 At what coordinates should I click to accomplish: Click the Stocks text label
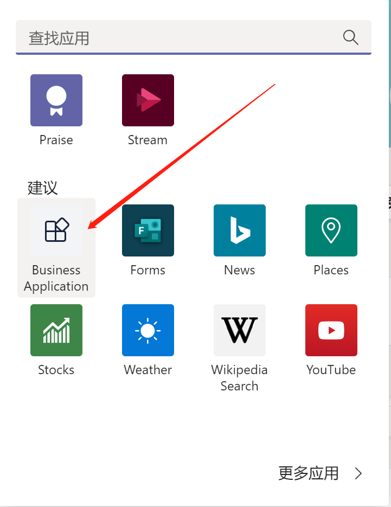tap(56, 370)
